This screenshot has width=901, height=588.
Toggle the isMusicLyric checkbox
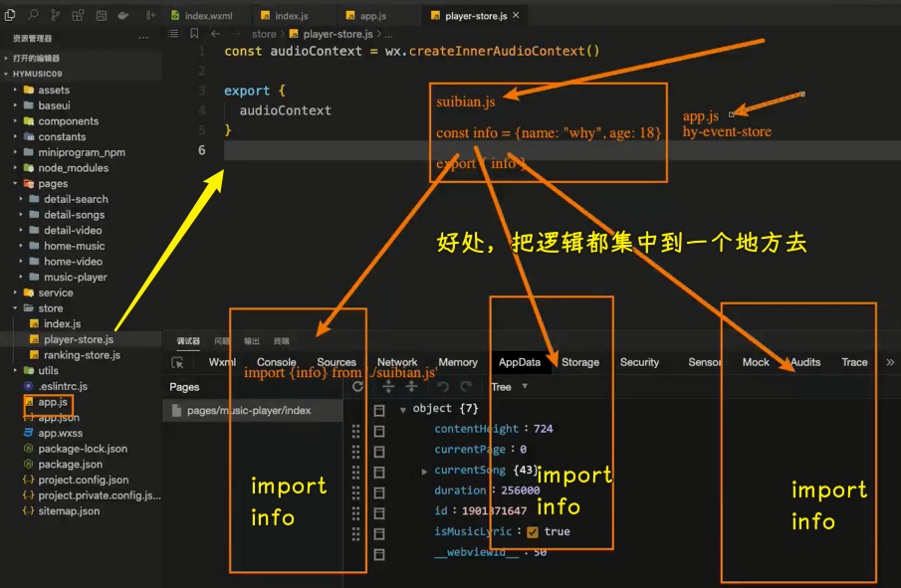coord(533,532)
